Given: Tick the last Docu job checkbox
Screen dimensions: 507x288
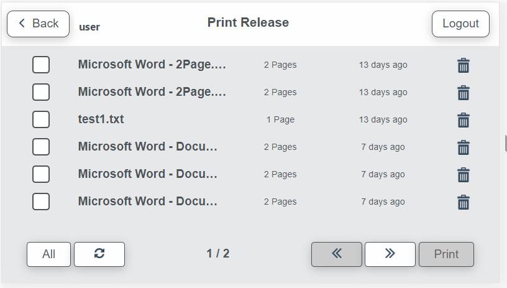Looking at the screenshot, I should 41,202.
